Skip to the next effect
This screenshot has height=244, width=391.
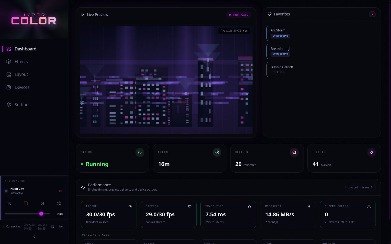42,203
